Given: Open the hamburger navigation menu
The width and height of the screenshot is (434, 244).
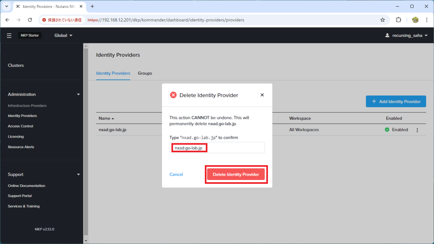Looking at the screenshot, I should (9, 35).
